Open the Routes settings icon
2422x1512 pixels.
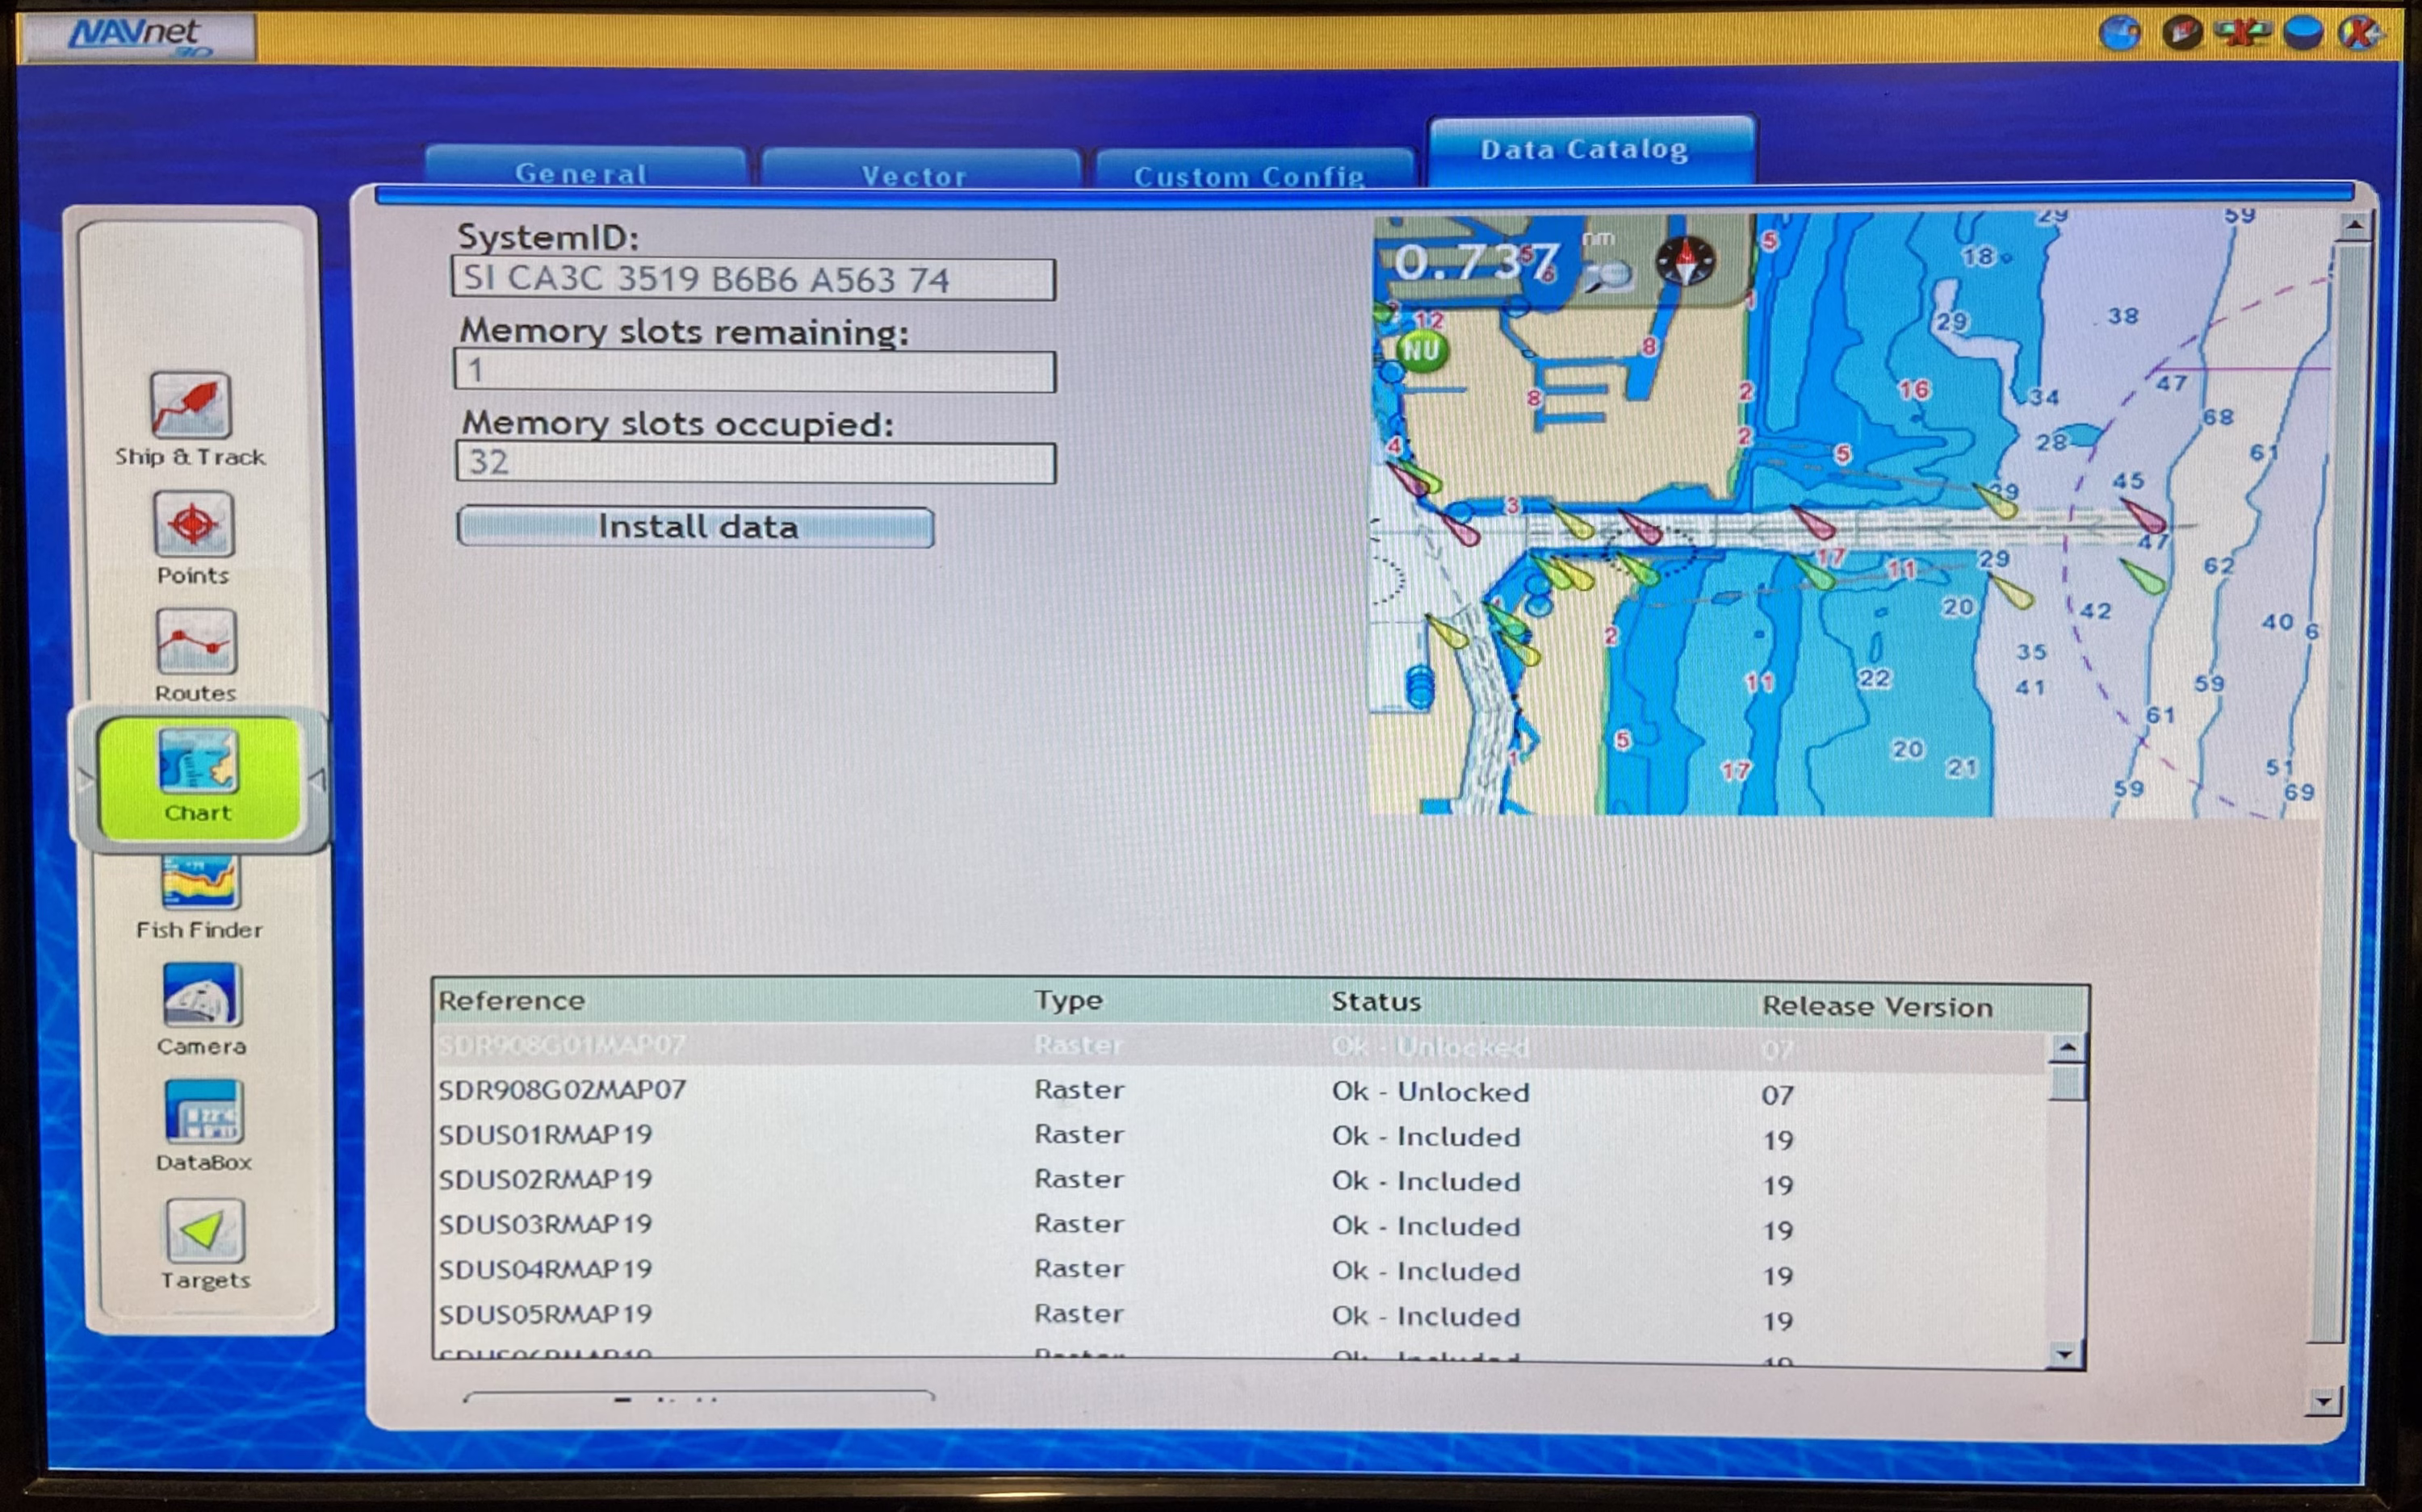[196, 642]
